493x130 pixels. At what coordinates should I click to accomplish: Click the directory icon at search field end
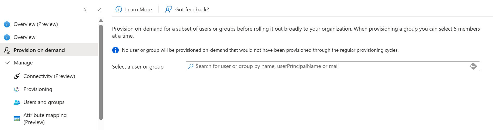[x=473, y=66]
